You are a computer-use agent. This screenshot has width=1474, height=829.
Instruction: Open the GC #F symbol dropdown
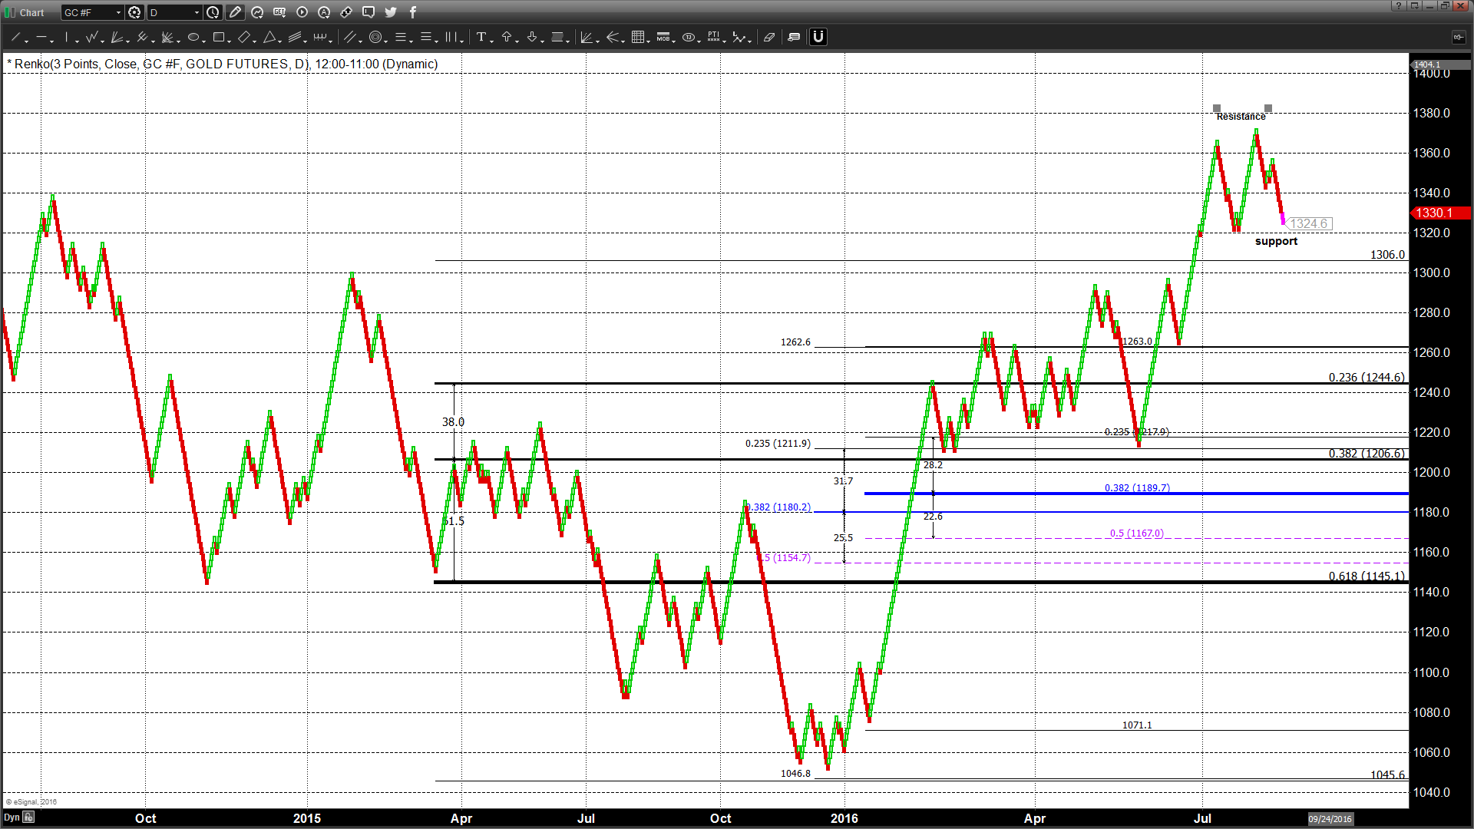(118, 12)
